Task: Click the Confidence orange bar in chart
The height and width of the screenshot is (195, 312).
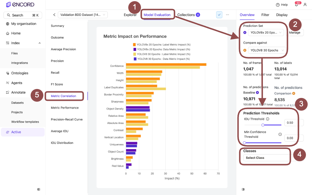Action: pyautogui.click(x=166, y=64)
